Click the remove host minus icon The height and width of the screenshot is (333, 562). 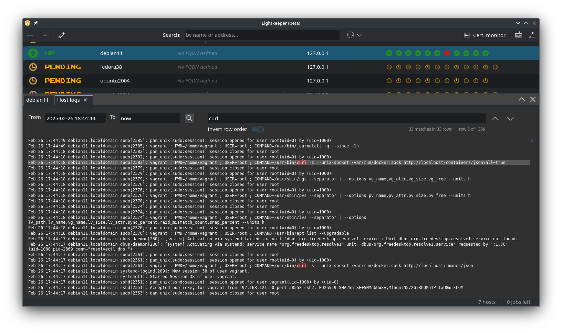(45, 35)
